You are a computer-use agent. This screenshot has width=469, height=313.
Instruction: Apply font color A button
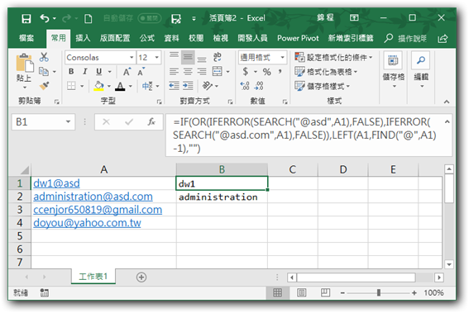pyautogui.click(x=120, y=86)
